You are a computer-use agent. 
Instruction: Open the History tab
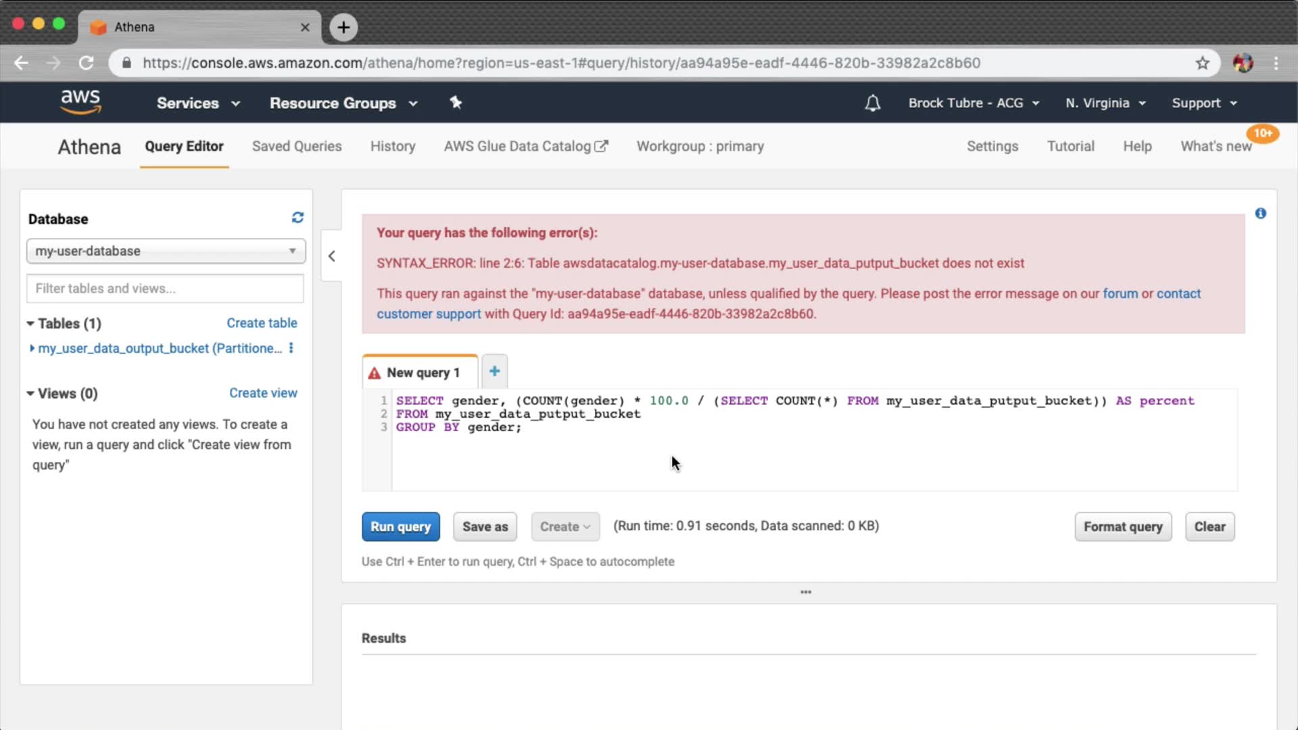click(x=392, y=146)
